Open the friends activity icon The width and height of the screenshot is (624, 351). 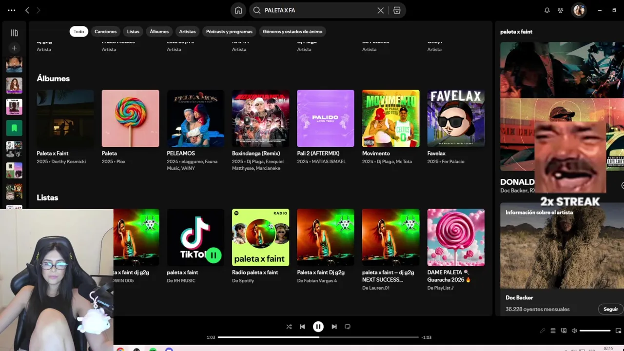pos(561,10)
